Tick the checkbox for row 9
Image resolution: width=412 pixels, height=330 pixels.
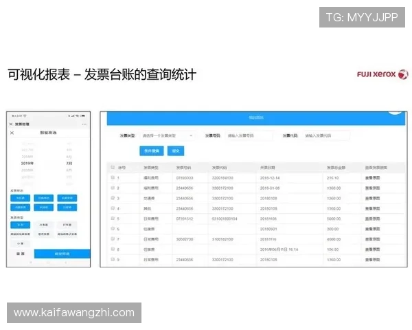[113, 259]
